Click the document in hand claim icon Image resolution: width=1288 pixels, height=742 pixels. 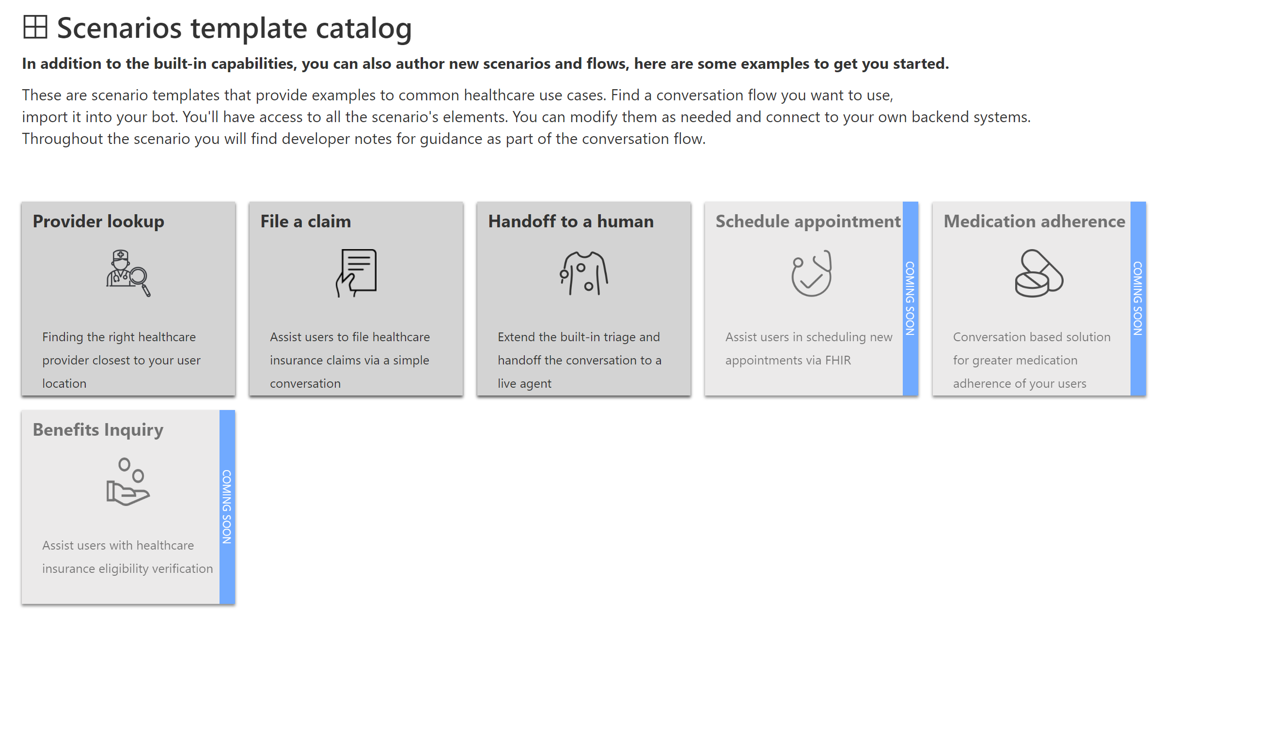click(x=356, y=273)
